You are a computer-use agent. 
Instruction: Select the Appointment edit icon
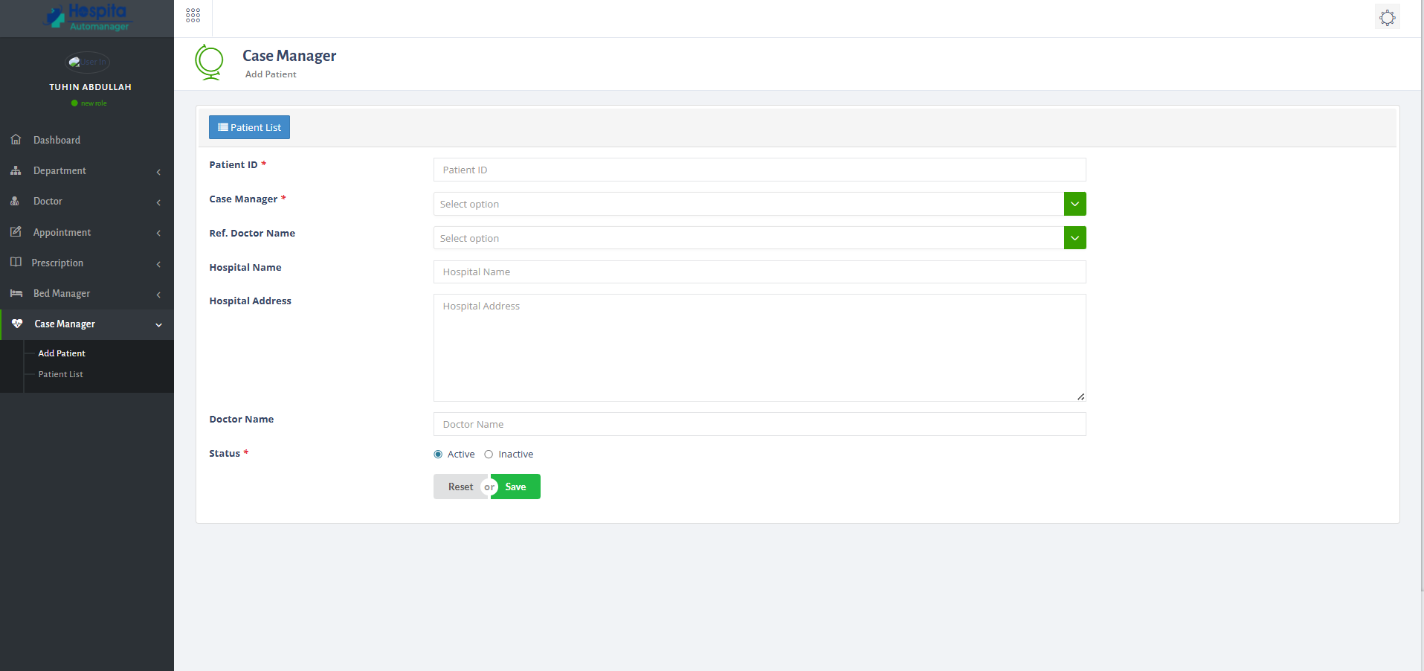pos(16,232)
